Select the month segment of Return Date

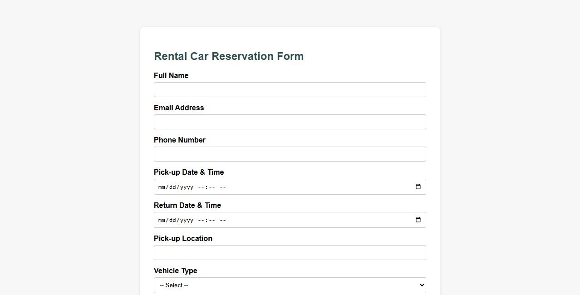(x=162, y=220)
